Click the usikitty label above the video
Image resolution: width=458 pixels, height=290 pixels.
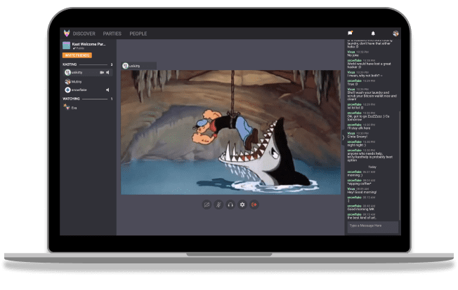[x=139, y=66]
